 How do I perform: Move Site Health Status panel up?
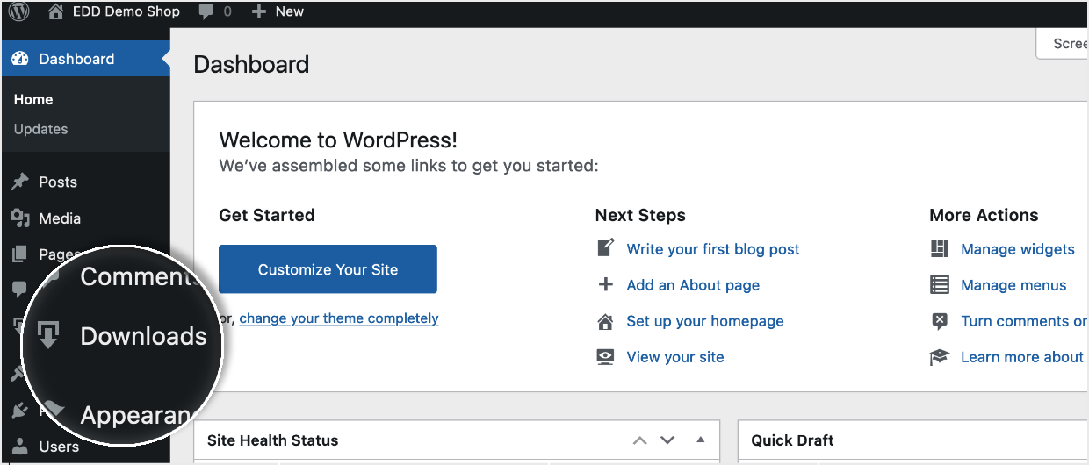pyautogui.click(x=640, y=440)
